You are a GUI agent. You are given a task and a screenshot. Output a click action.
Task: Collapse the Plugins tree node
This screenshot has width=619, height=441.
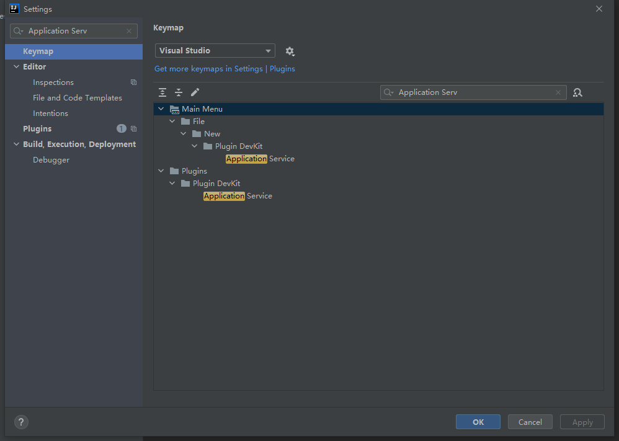pos(161,171)
